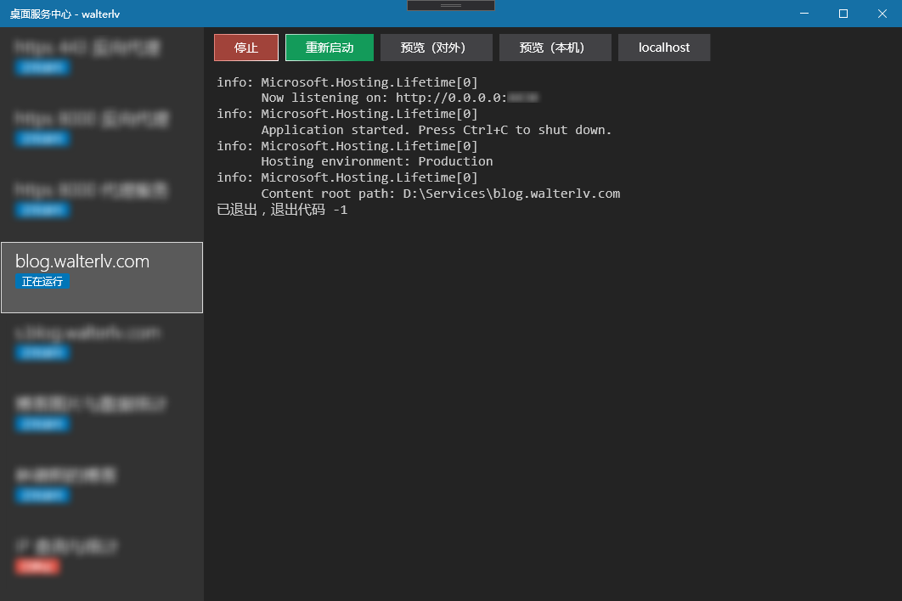Select blog.walterlv.com in the service list
This screenshot has height=601, width=902.
point(102,278)
